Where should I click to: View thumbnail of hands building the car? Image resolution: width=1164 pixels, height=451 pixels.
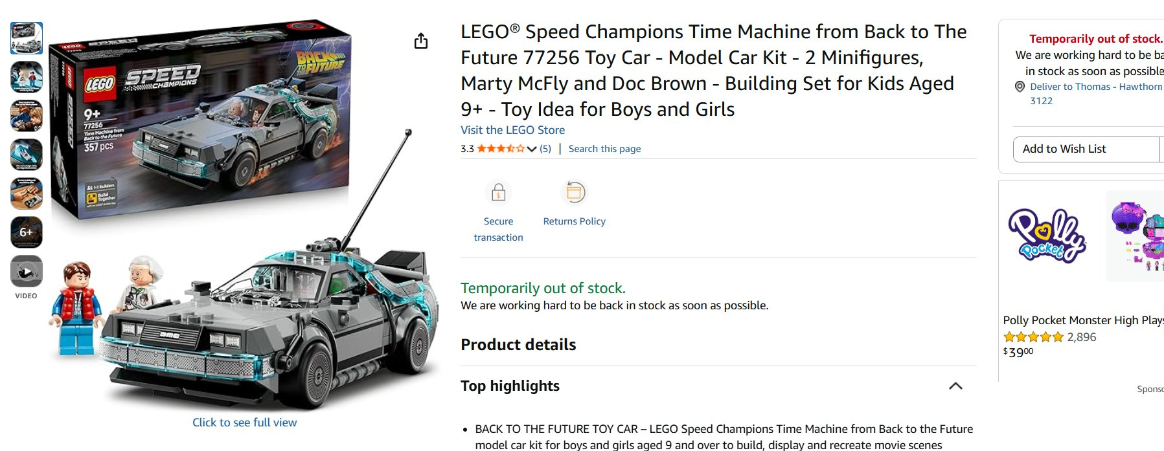pos(27,193)
